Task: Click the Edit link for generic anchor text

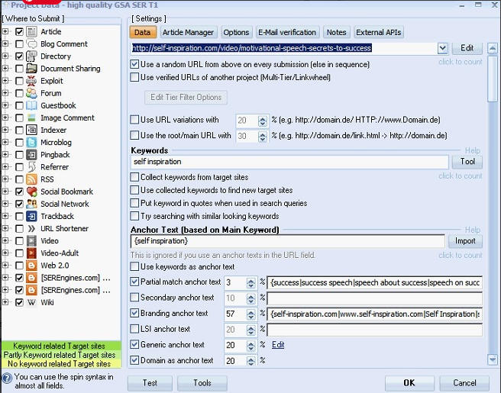Action: [278, 345]
